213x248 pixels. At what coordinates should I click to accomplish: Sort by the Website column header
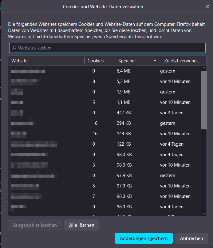click(46, 61)
